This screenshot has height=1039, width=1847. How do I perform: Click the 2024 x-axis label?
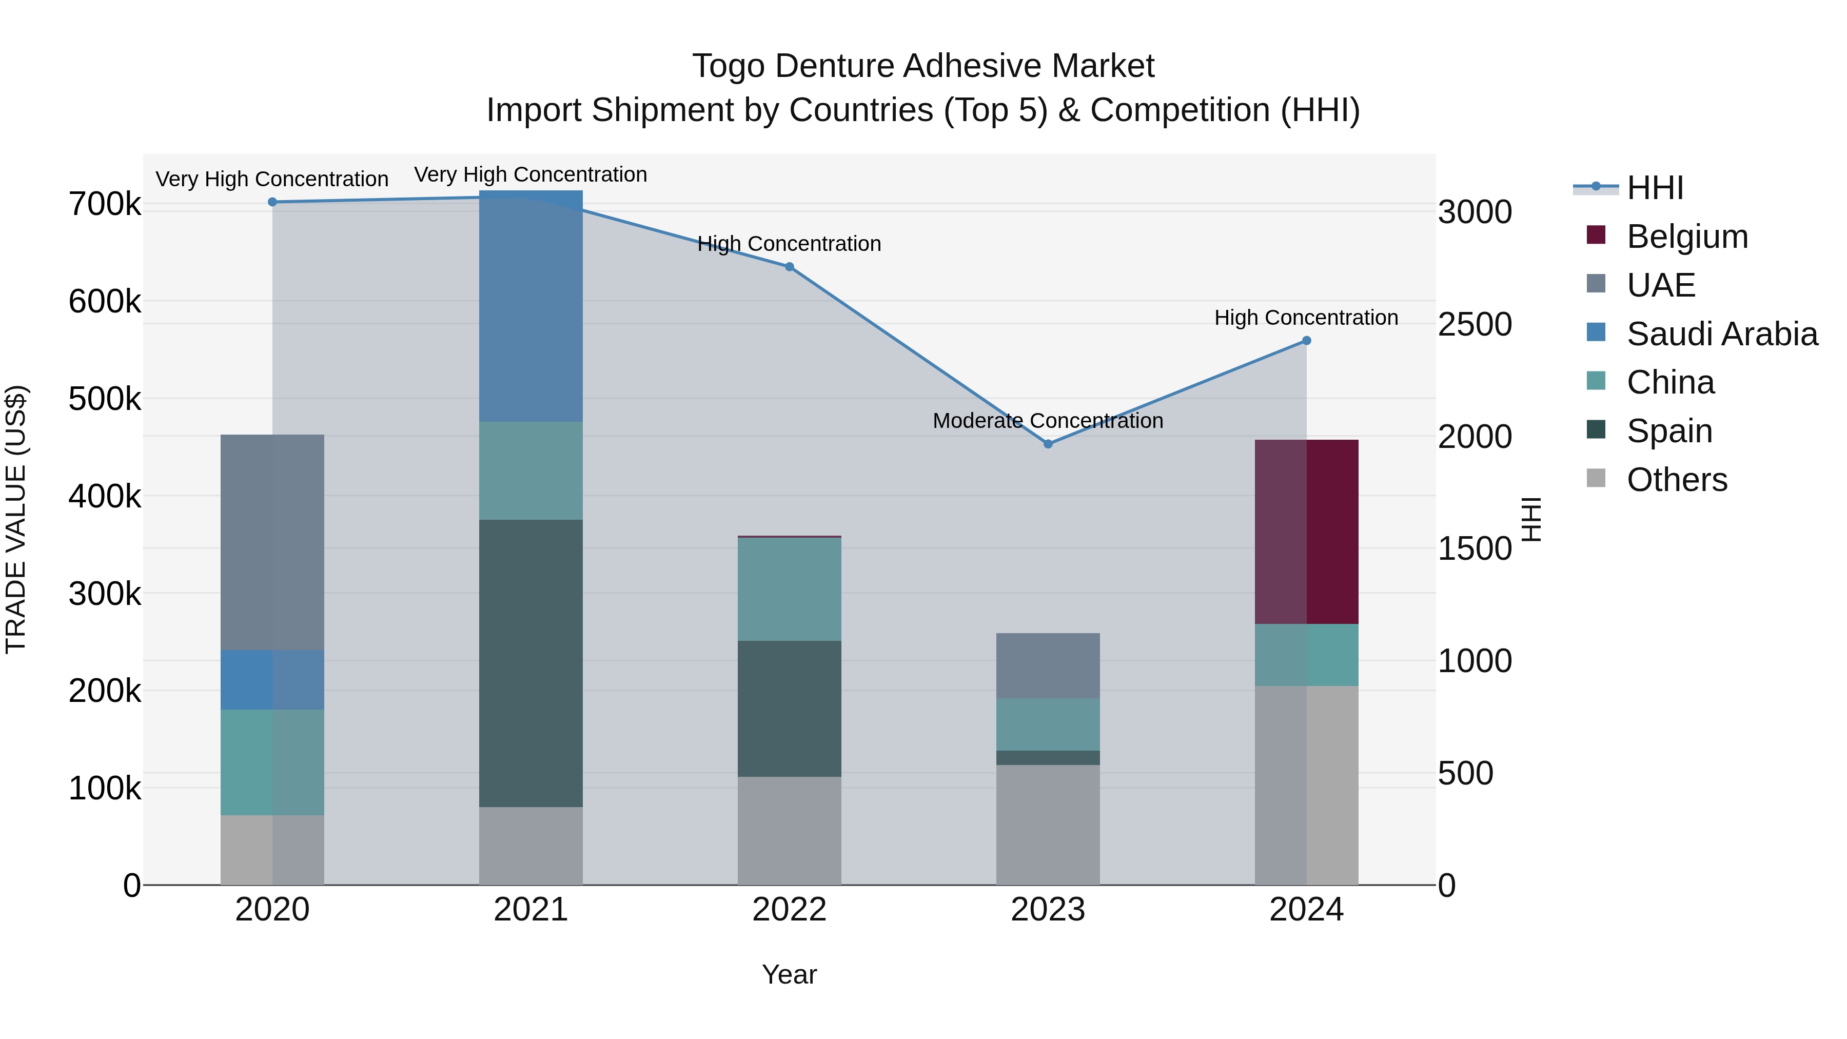pos(1306,910)
